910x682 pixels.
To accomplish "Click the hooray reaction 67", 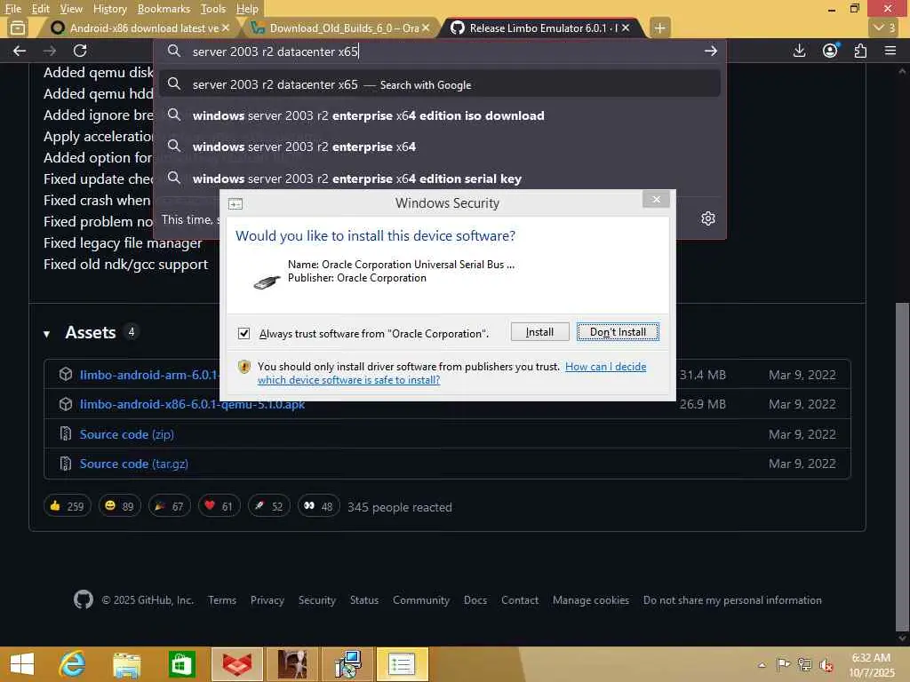I will pos(169,506).
